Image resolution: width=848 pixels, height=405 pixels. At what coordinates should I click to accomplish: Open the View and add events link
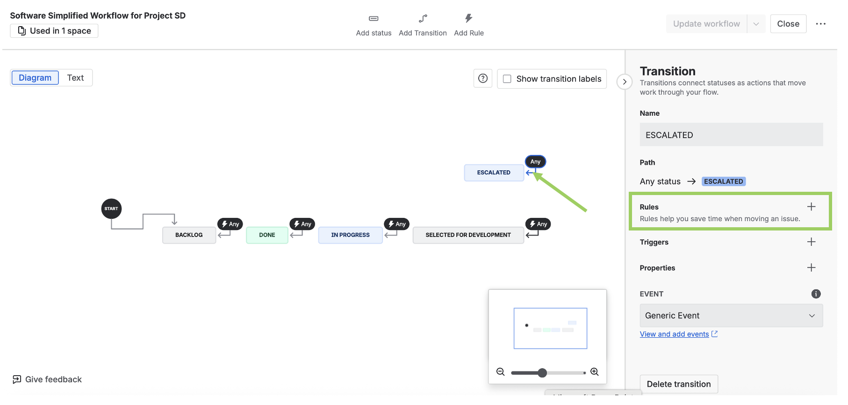tap(674, 334)
